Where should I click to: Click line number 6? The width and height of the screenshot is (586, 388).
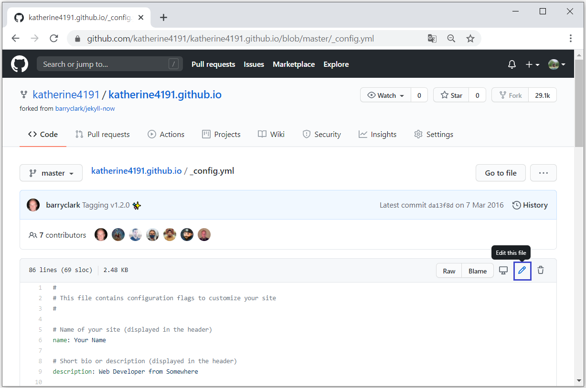pos(40,340)
